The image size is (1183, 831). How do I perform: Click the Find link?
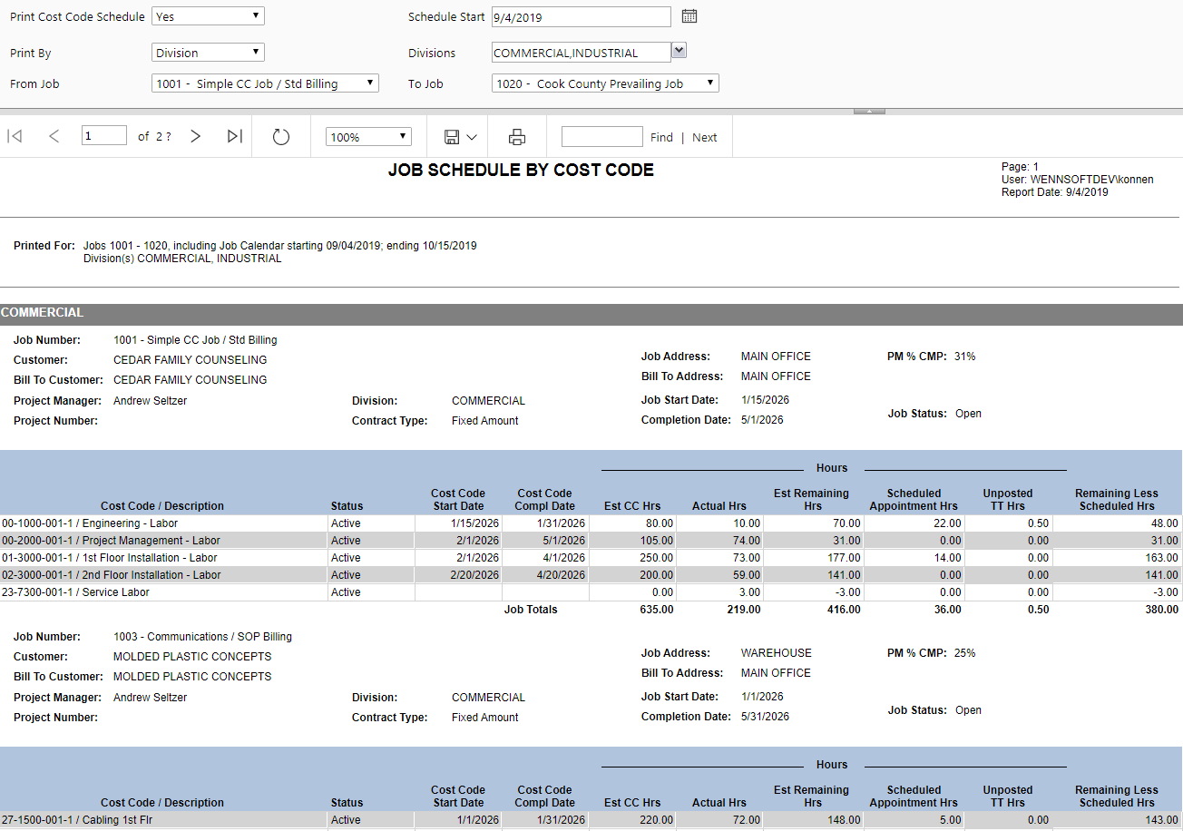pos(661,137)
